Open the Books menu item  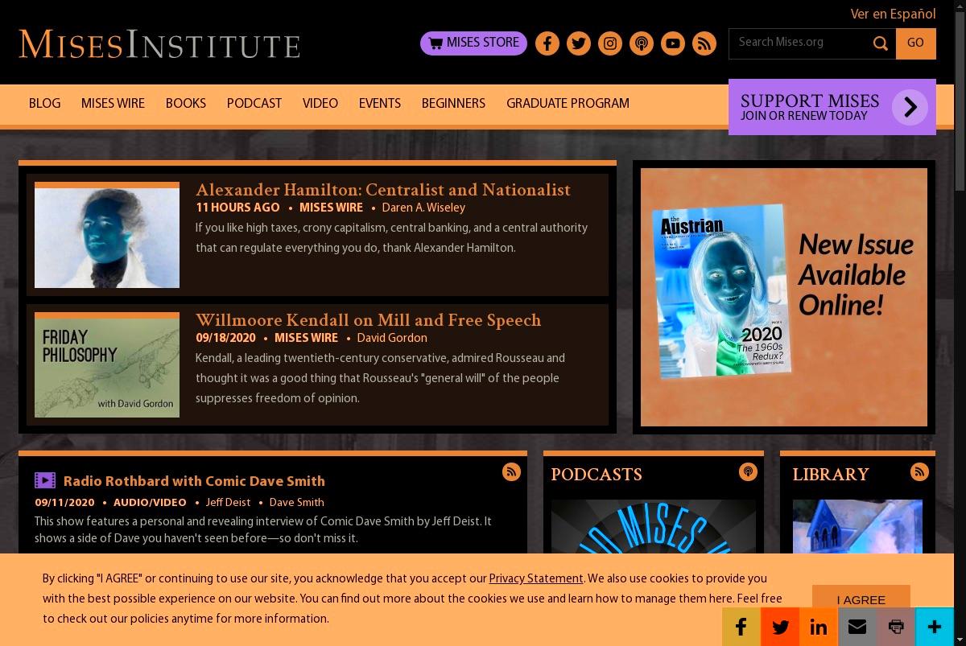(186, 104)
